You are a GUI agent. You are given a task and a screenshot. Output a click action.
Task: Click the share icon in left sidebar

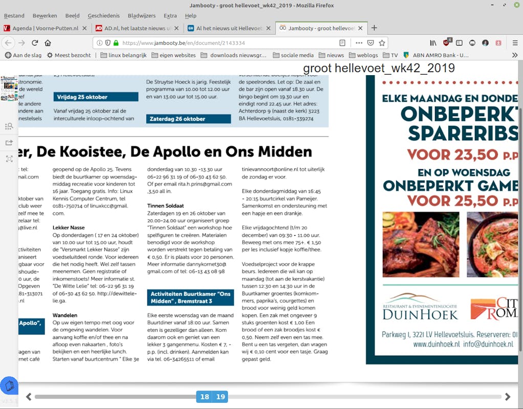tap(9, 143)
